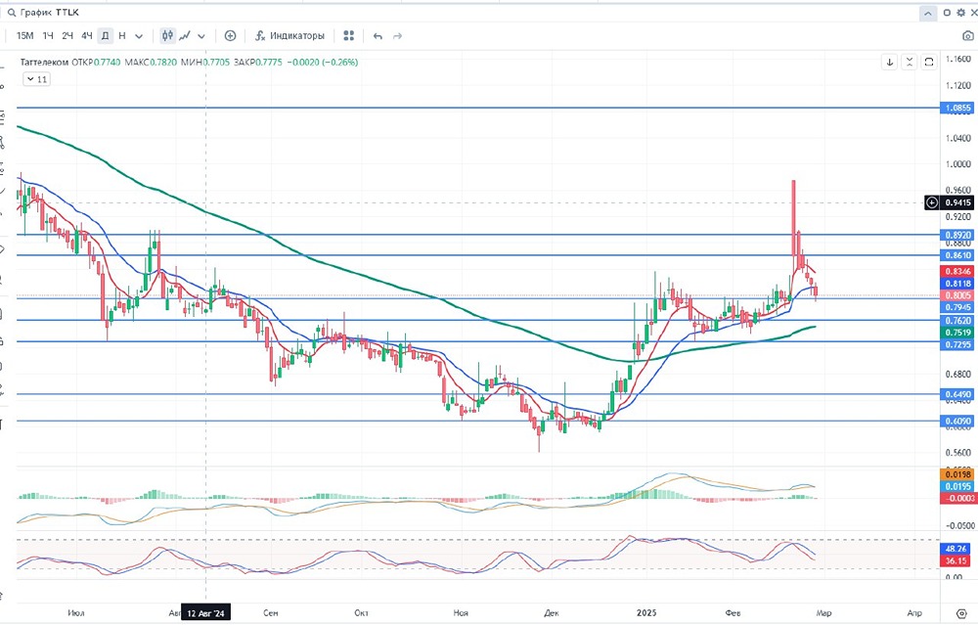
Task: Click the 0.7620 level price label
Action: 958,321
